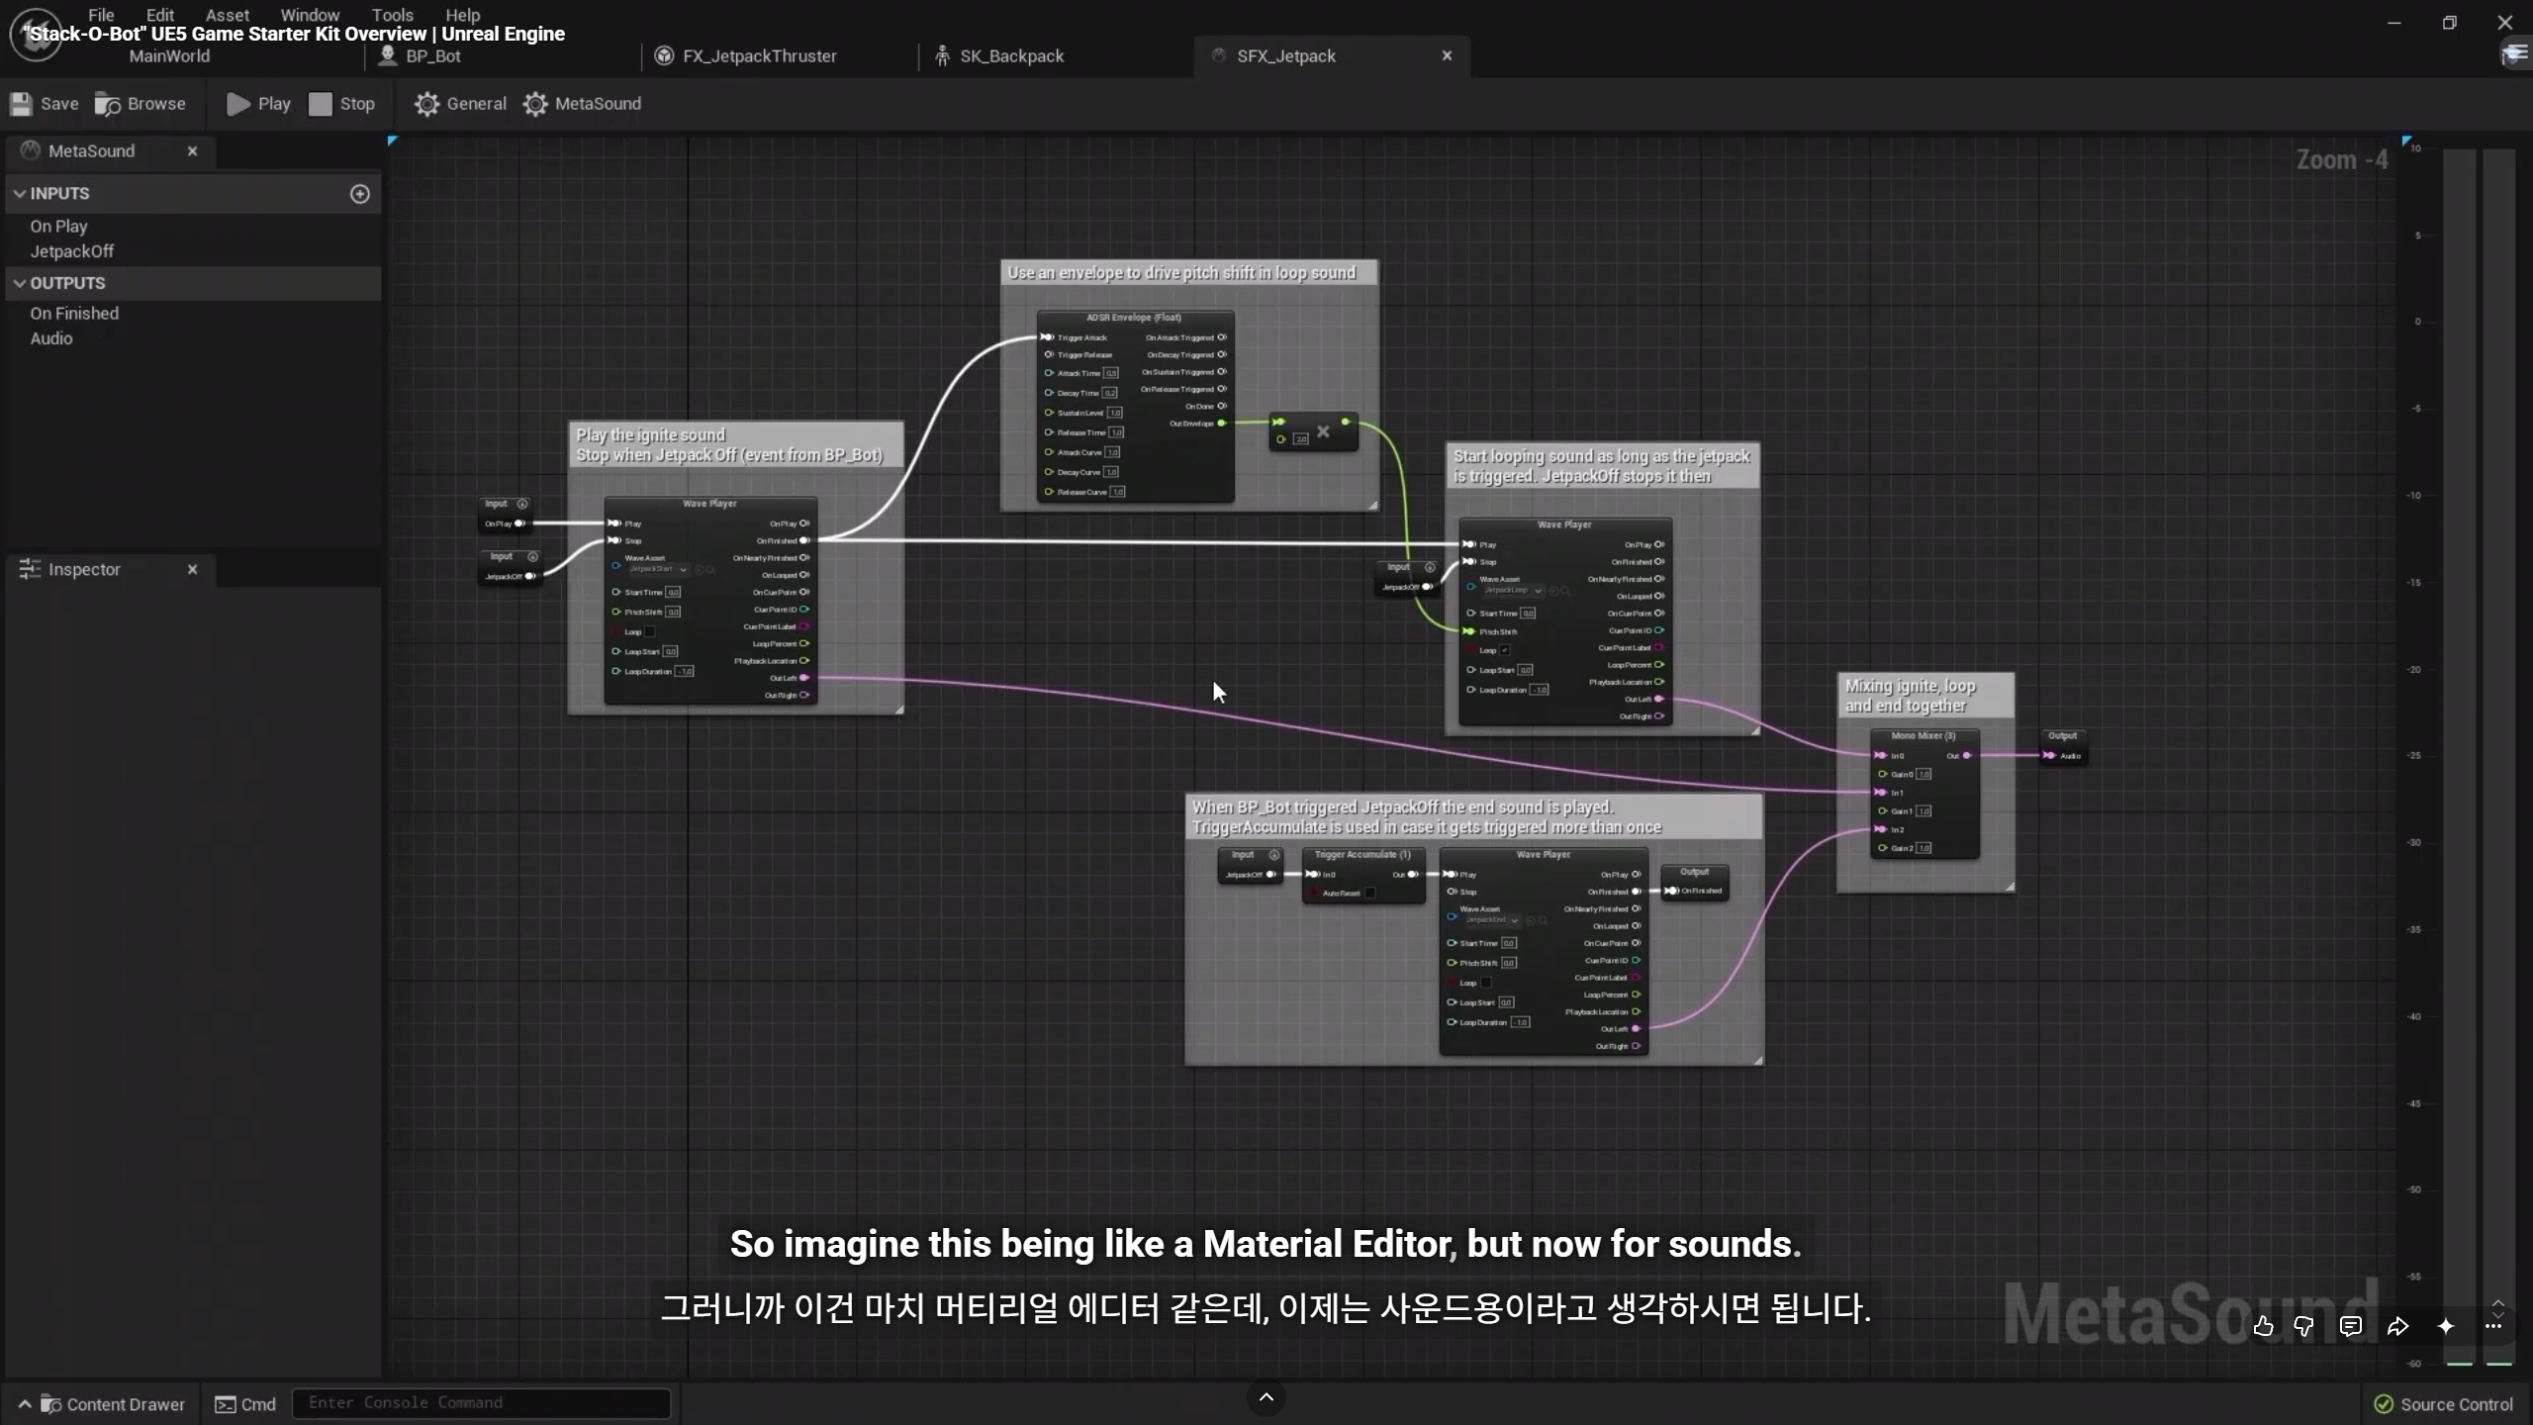Click the Cmd console type button
The width and height of the screenshot is (2533, 1425).
pos(245,1404)
